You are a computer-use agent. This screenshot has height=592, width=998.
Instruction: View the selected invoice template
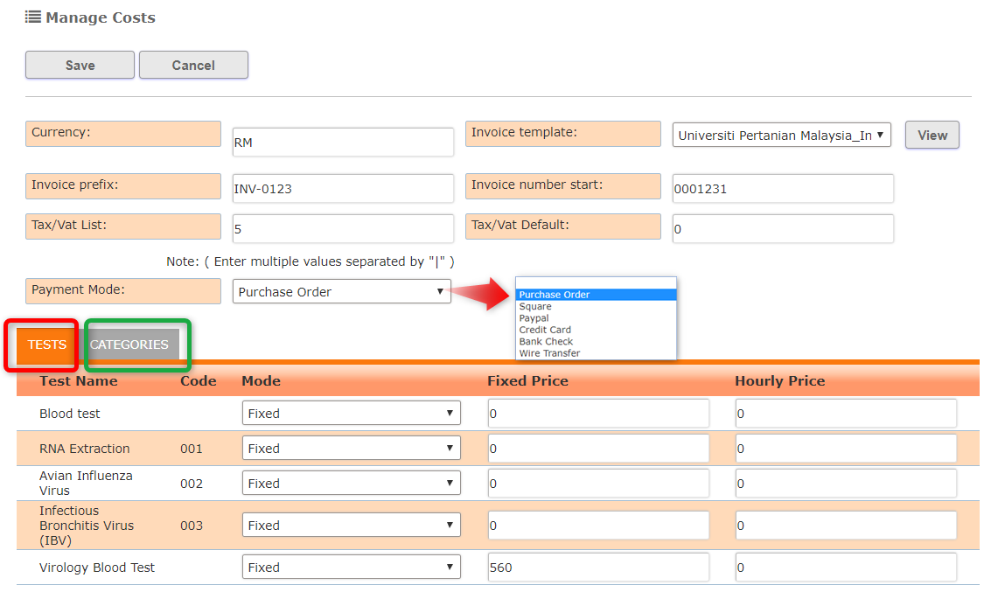pos(932,135)
